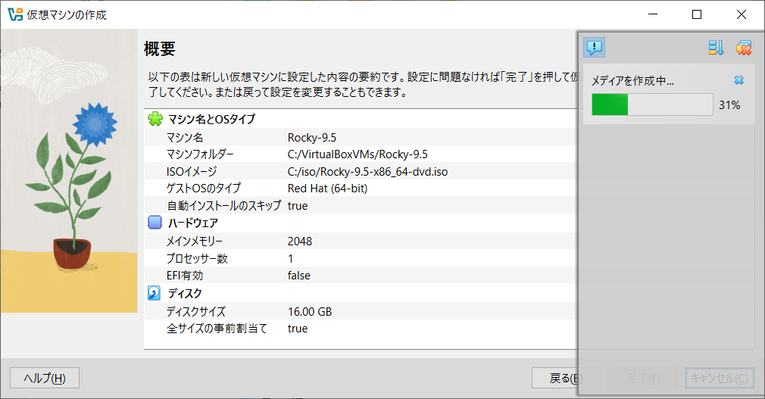Select the EFI有効 value false

(298, 276)
